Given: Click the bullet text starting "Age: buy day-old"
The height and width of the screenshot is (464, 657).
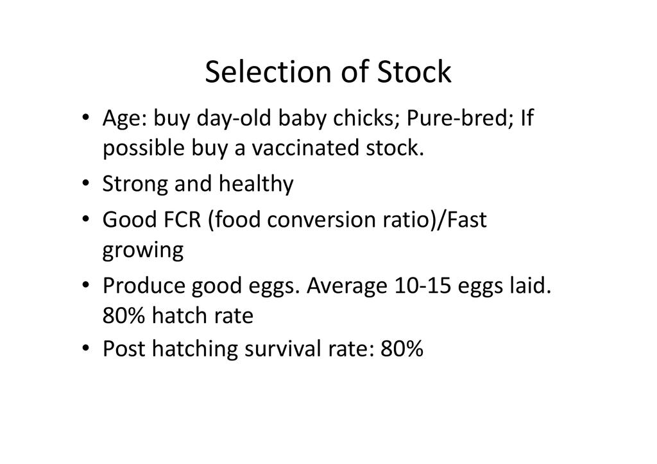Looking at the screenshot, I should coord(318,119).
